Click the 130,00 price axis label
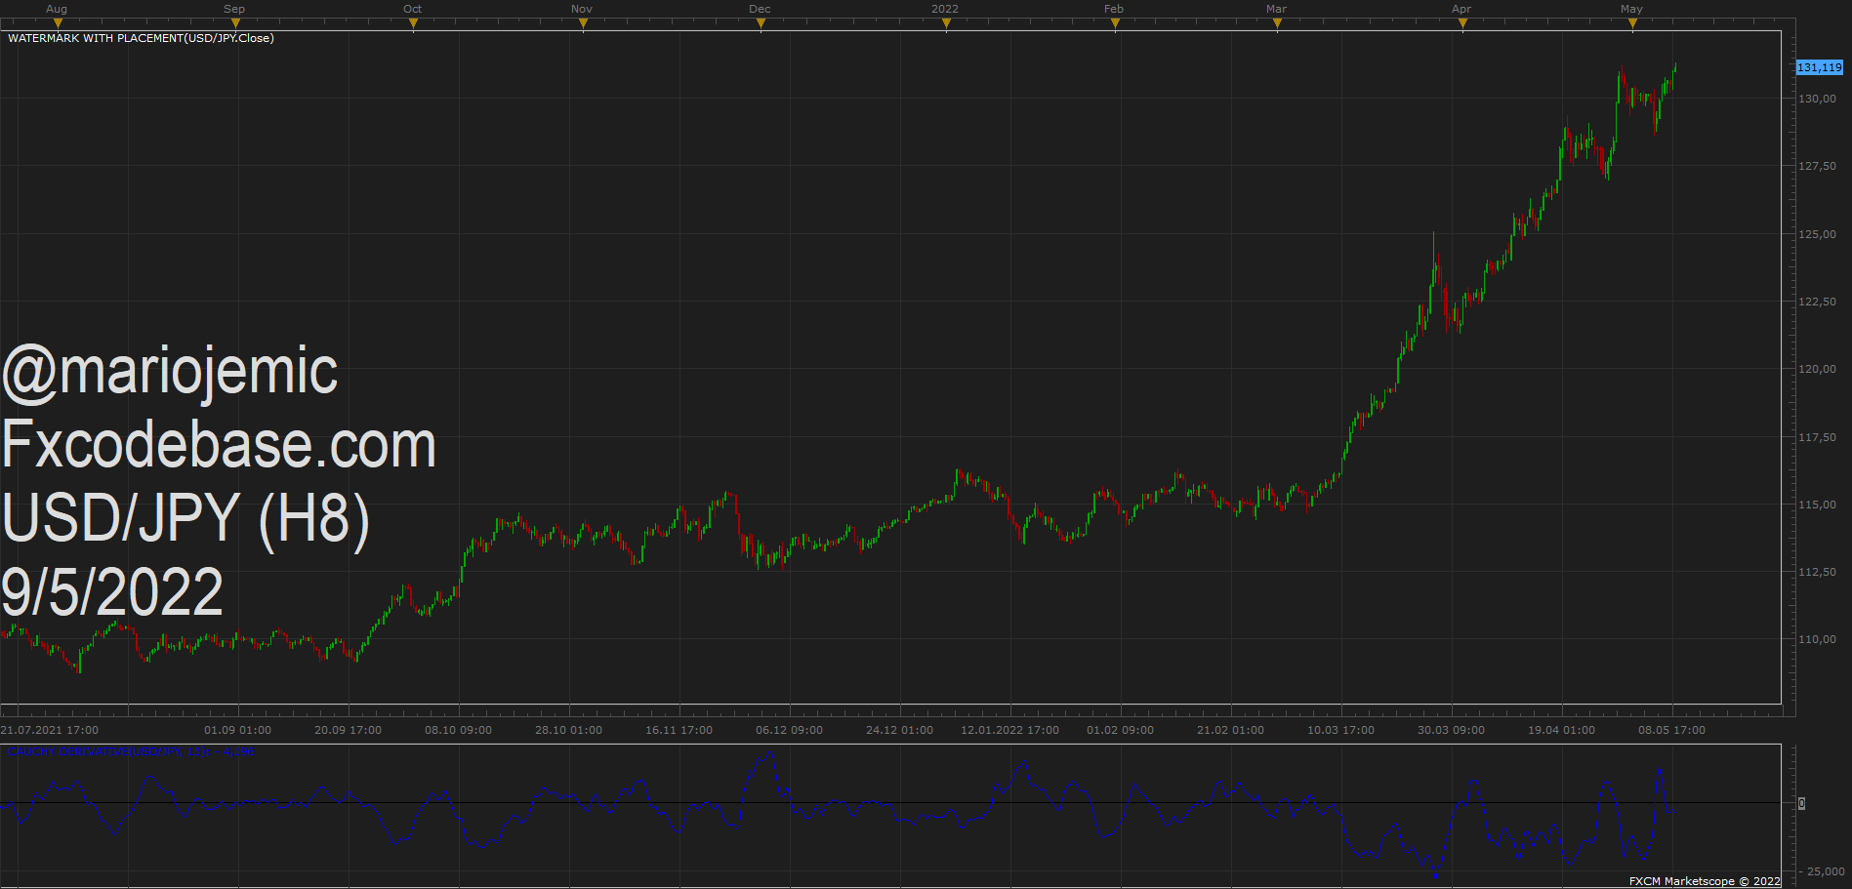 (x=1817, y=99)
